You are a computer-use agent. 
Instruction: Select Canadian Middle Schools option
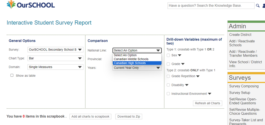[x=137, y=59]
